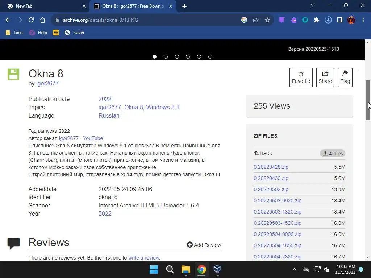Open the purple extension icon in toolbar
Screen dimensions: 371x278
(x=282, y=20)
